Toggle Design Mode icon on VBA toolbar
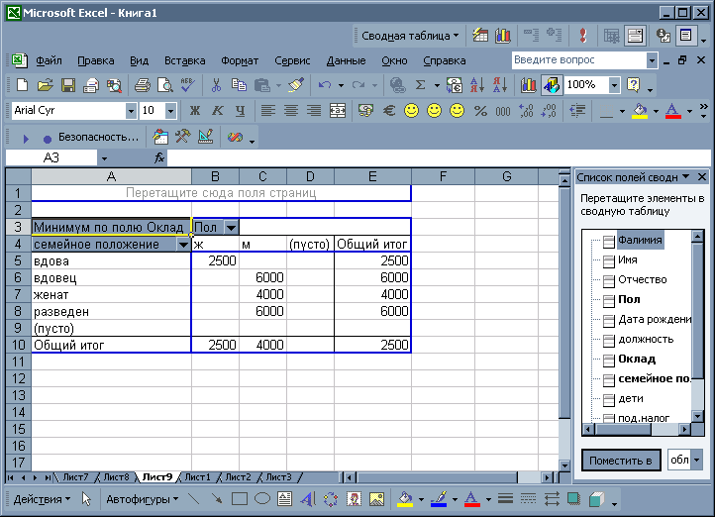 pos(206,137)
